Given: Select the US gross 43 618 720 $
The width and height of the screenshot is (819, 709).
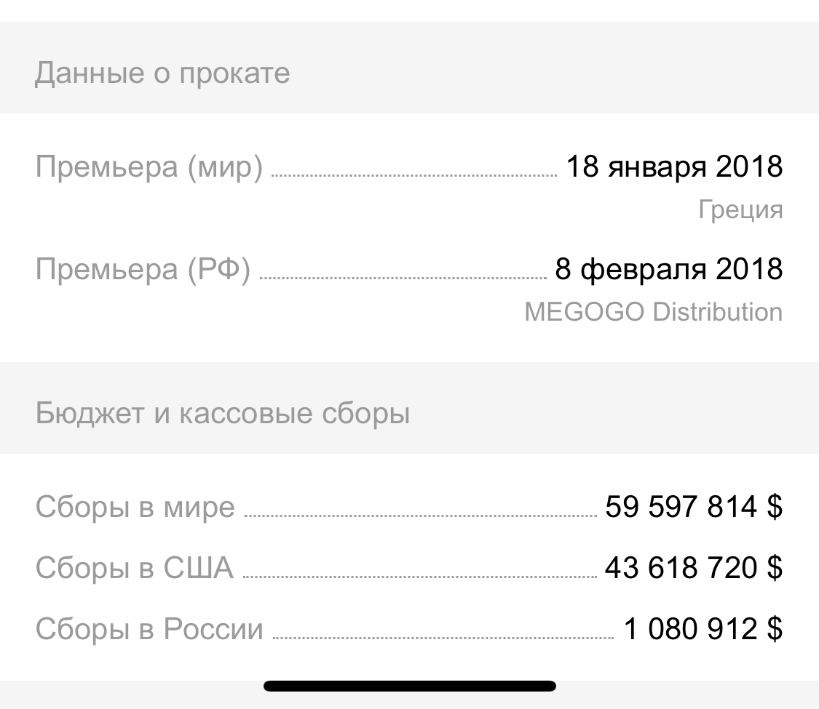Looking at the screenshot, I should [x=693, y=568].
